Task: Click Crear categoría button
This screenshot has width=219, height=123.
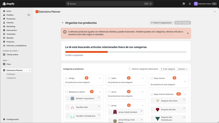Action: pyautogui.click(x=168, y=69)
